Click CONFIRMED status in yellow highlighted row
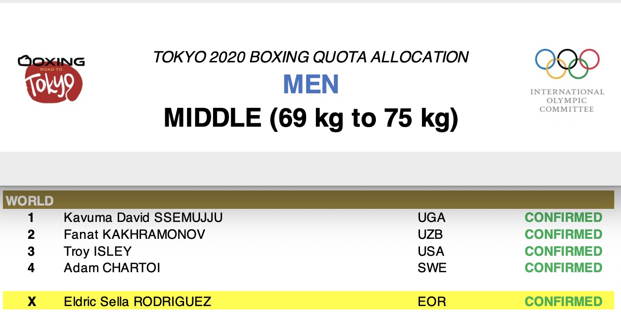The image size is (621, 322). 563,302
